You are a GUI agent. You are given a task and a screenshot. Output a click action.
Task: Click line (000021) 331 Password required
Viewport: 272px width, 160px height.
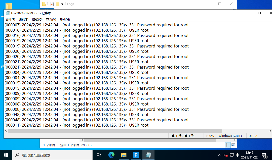(97, 67)
